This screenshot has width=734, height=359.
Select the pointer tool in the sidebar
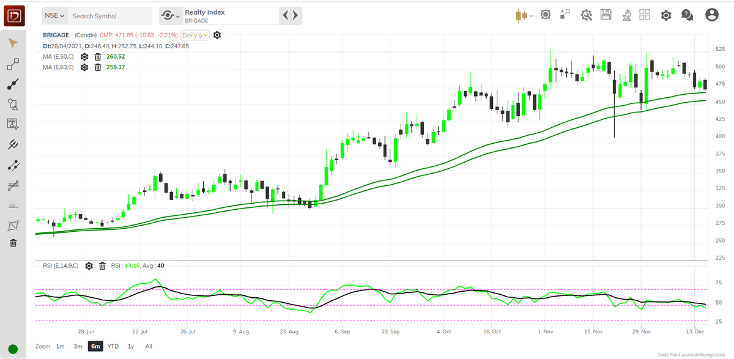click(12, 42)
